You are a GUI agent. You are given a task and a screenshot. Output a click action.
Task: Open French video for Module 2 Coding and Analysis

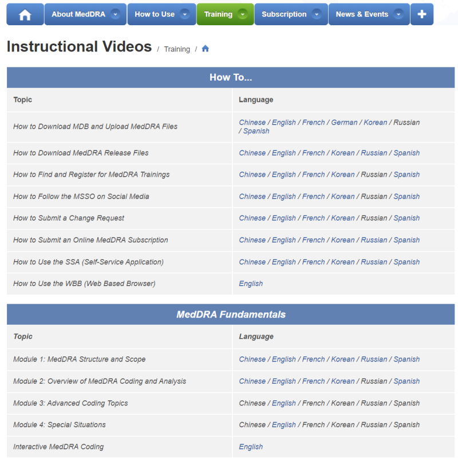pyautogui.click(x=314, y=381)
